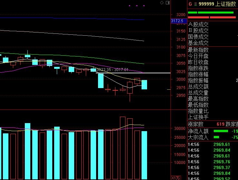The width and height of the screenshot is (238, 180).
Task: Click the 3172.5 price tag on the axis
Action: [177, 21]
